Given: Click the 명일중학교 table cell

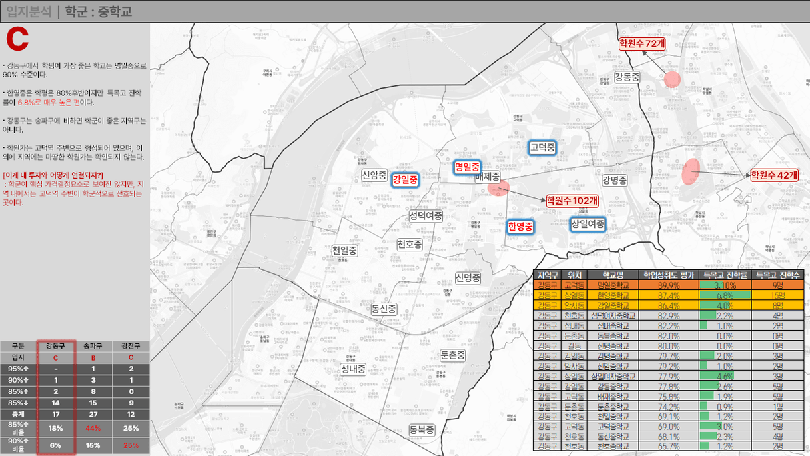Looking at the screenshot, I should pos(611,285).
